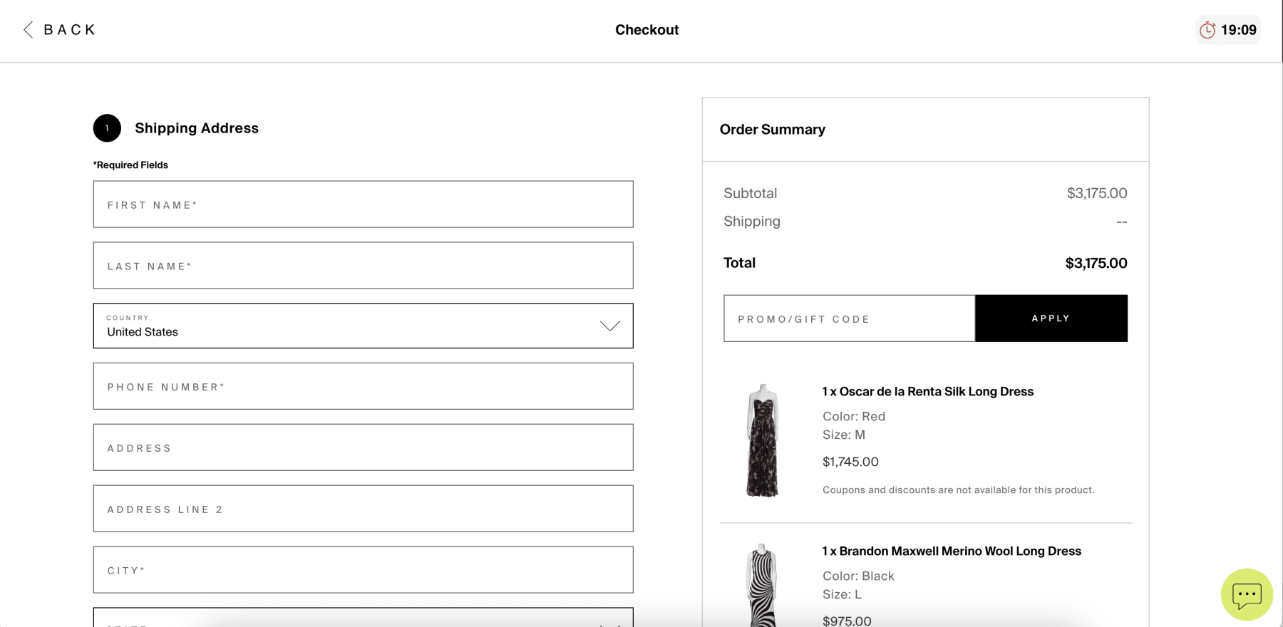The width and height of the screenshot is (1283, 627).
Task: Click the Oscar de la Renta Silk Long Dress title
Action: tap(927, 392)
